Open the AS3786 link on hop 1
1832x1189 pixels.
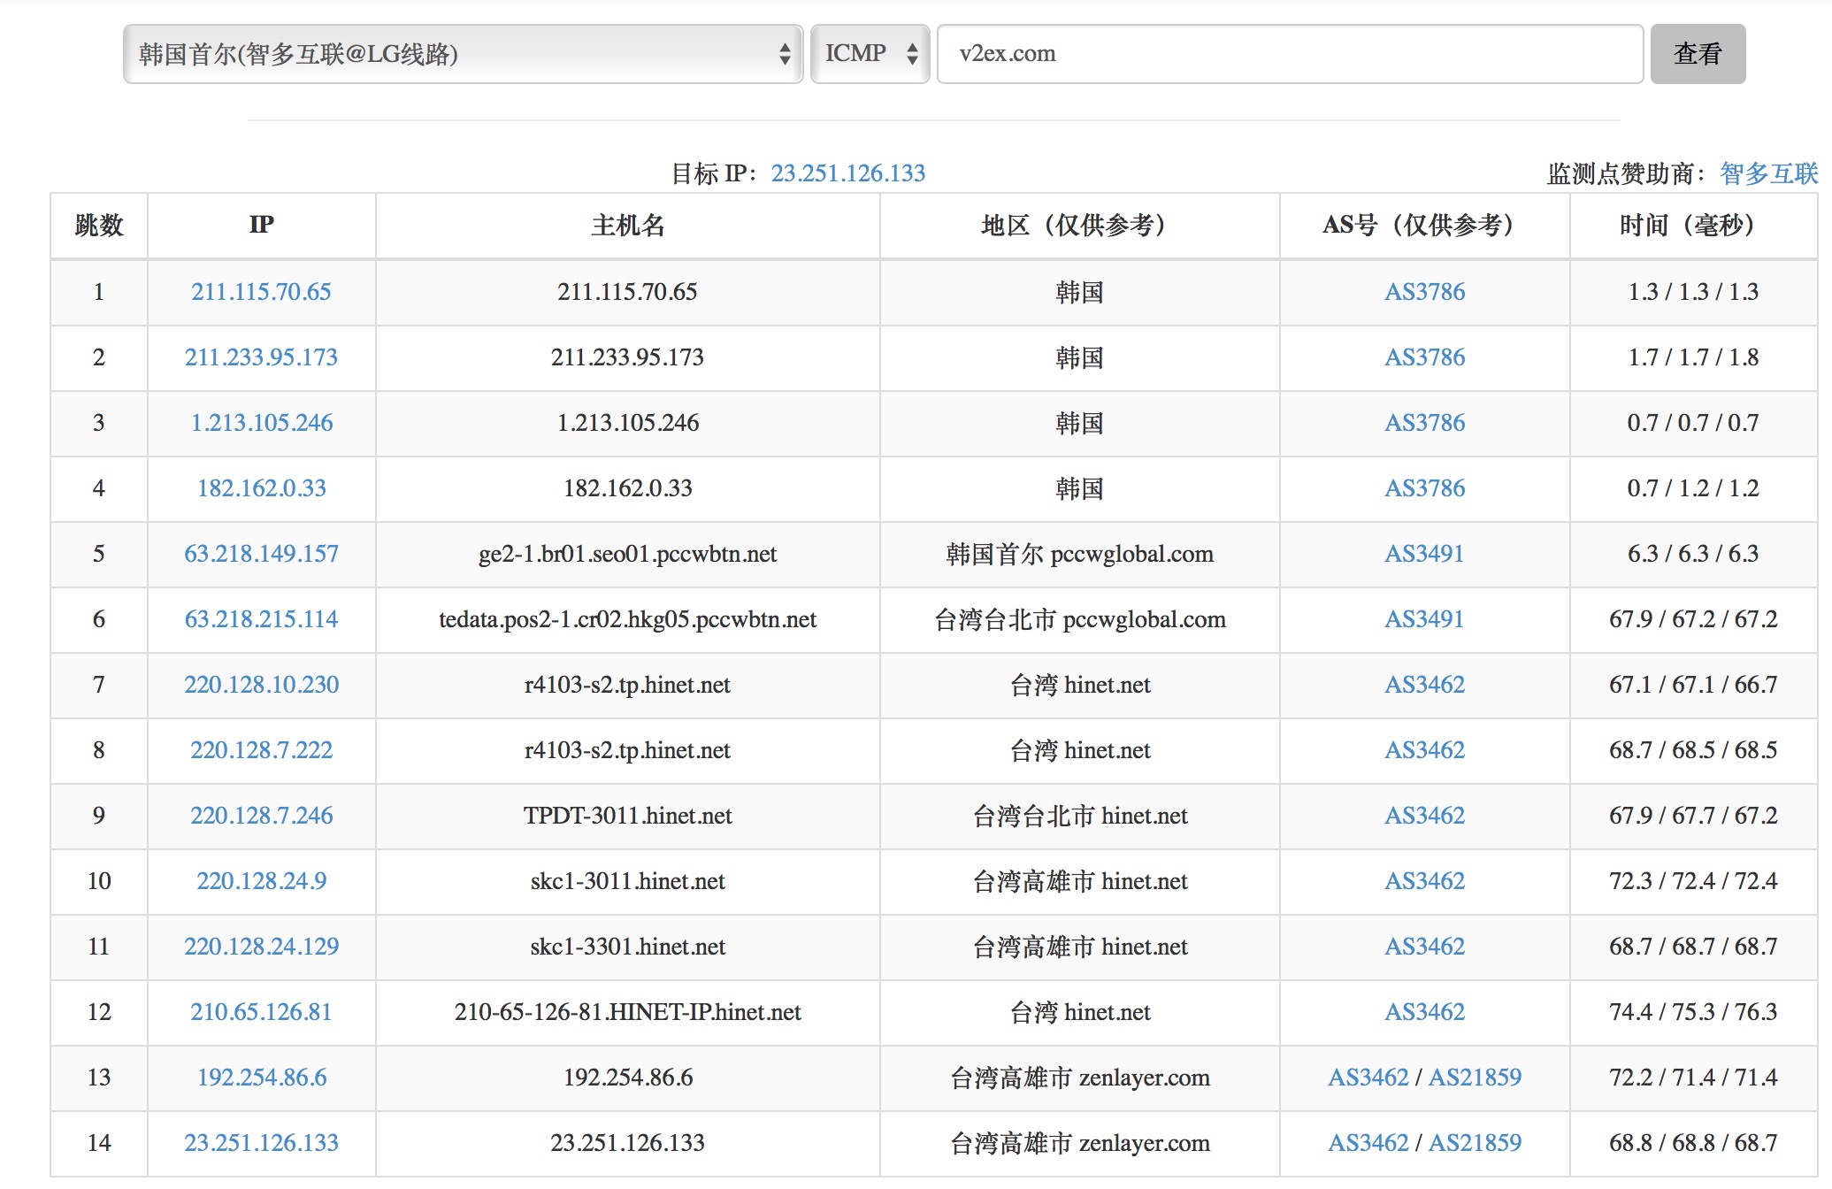click(x=1424, y=292)
